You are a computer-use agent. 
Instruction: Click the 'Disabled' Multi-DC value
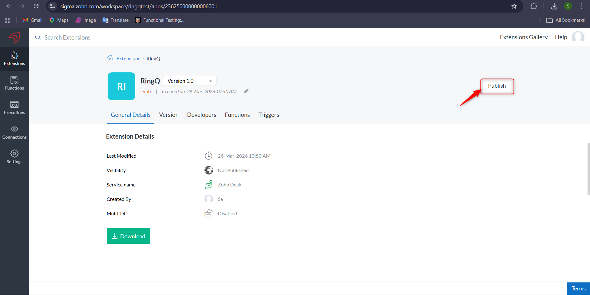click(x=227, y=213)
